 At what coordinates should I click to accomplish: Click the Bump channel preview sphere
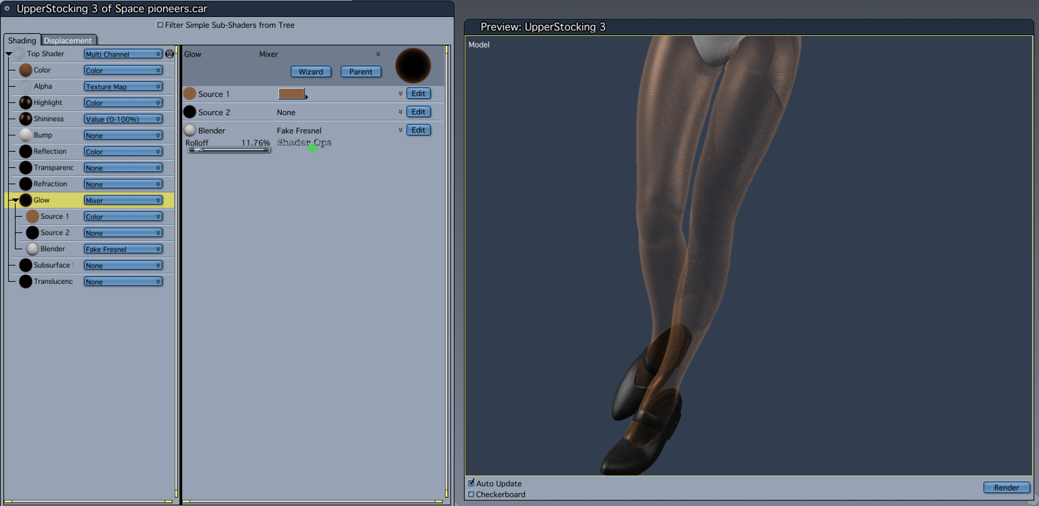coord(25,135)
